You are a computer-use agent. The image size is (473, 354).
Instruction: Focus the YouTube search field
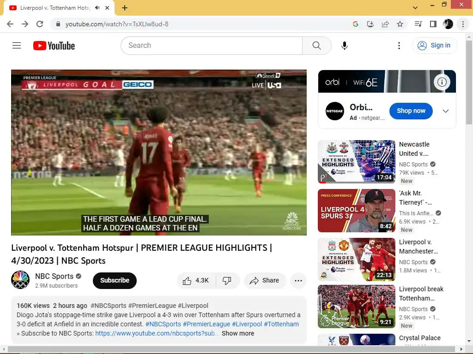[x=212, y=46]
